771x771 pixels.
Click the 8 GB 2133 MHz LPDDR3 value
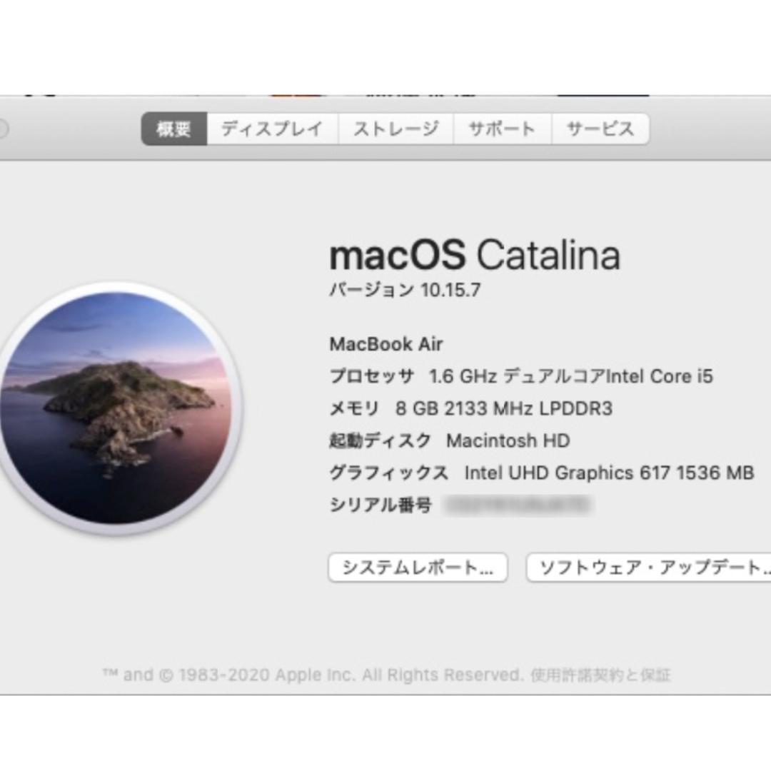tap(504, 408)
